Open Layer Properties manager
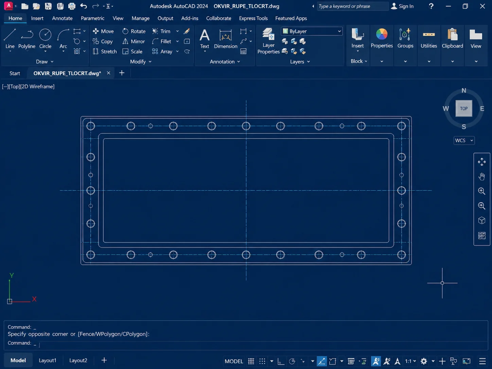This screenshot has width=492, height=369. pyautogui.click(x=268, y=41)
